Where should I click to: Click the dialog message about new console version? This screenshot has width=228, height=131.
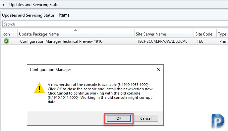coord(100,93)
